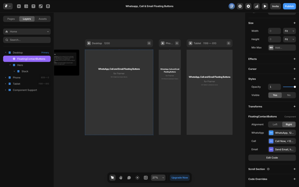Screen dimensions: 299x187
Task: Open the Call property blue dots icon
Action: [271, 141]
